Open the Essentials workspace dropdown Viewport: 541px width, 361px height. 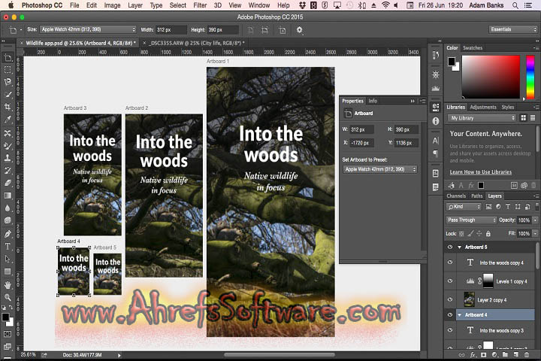click(512, 30)
